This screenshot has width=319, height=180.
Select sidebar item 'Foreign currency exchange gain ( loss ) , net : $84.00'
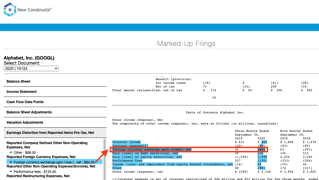(54, 162)
